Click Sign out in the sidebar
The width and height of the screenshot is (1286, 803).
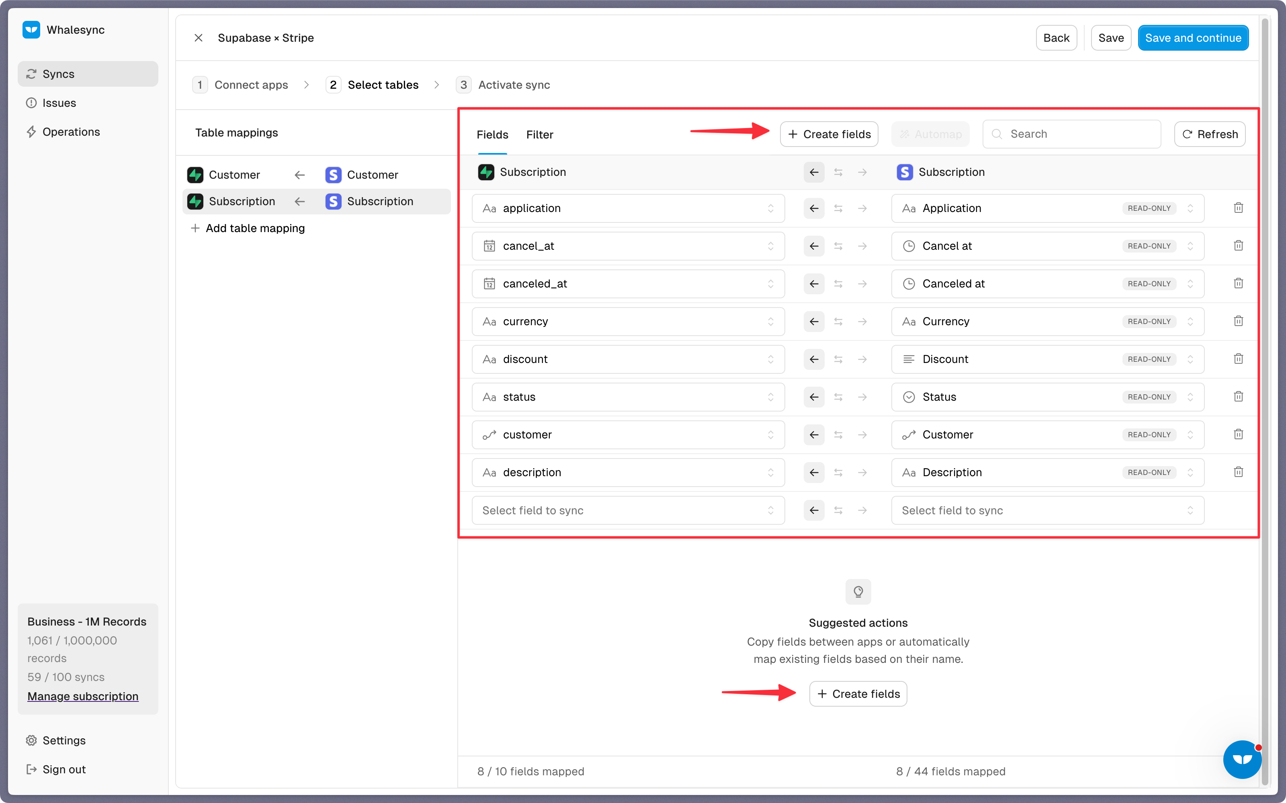(x=88, y=769)
